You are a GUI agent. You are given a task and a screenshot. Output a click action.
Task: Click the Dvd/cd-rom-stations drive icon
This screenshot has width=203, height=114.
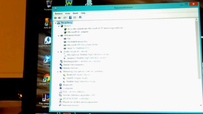[60, 92]
